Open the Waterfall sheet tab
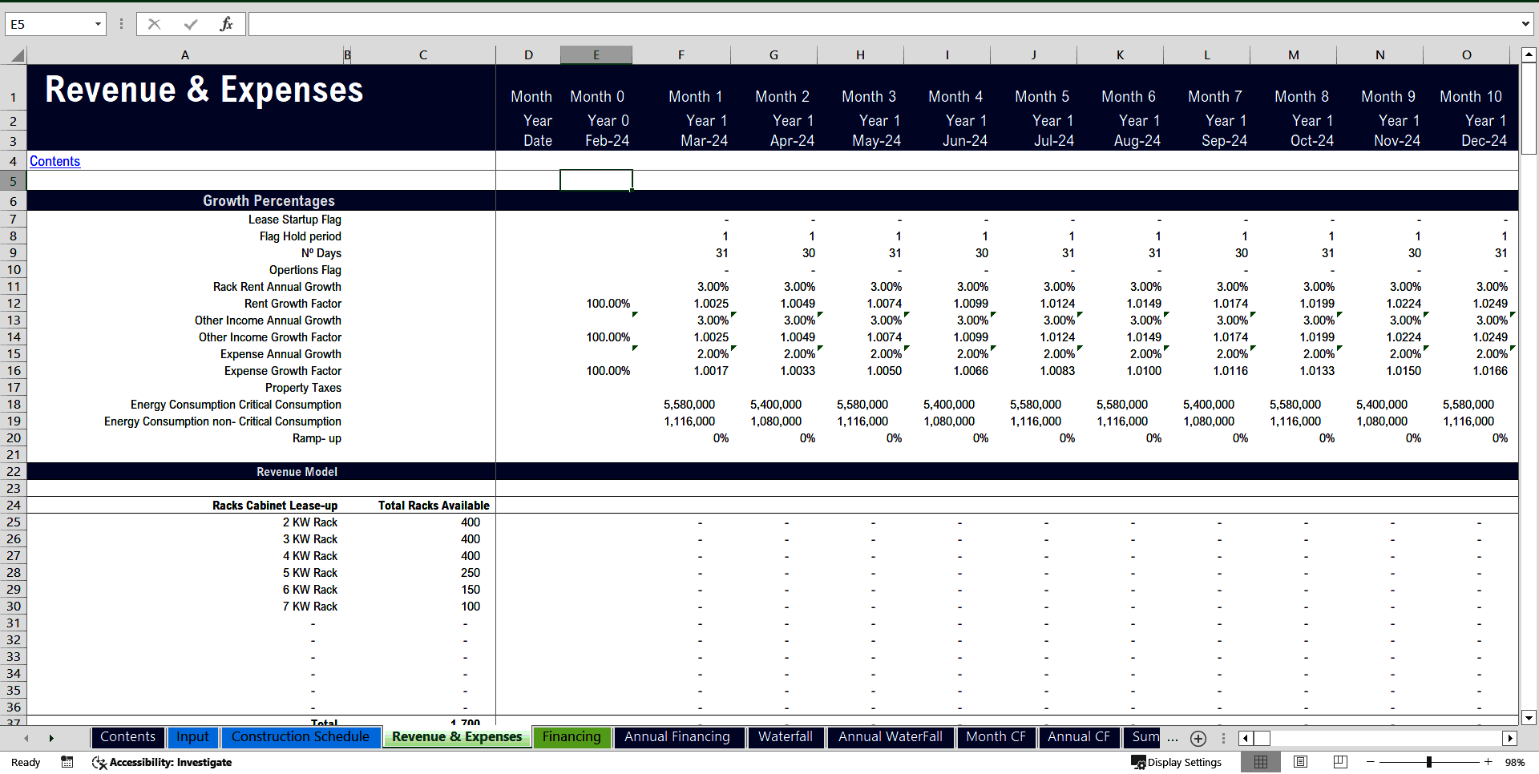This screenshot has height=774, width=1539. (786, 737)
